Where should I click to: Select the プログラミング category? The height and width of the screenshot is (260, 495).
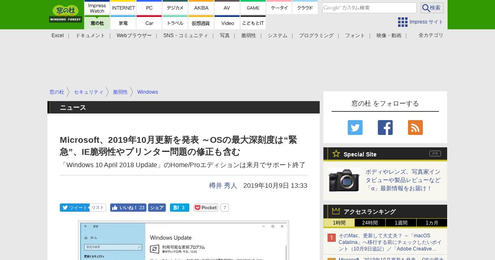(316, 35)
